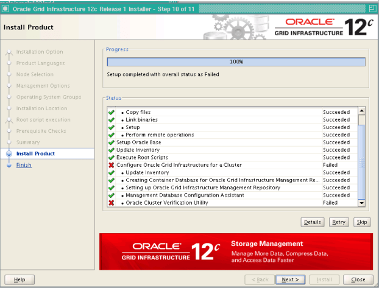Select Prerequisite Checks in the sidebar
Screen dimensions: 379x288
point(41,131)
